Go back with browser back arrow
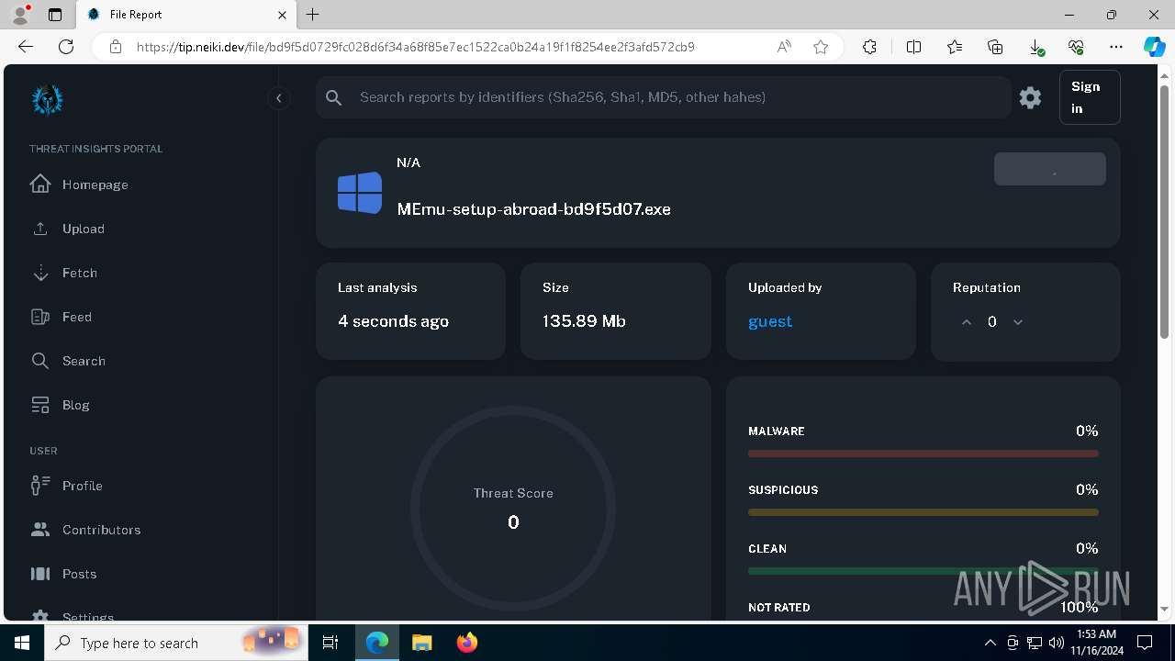Viewport: 1175px width, 661px height. (26, 47)
